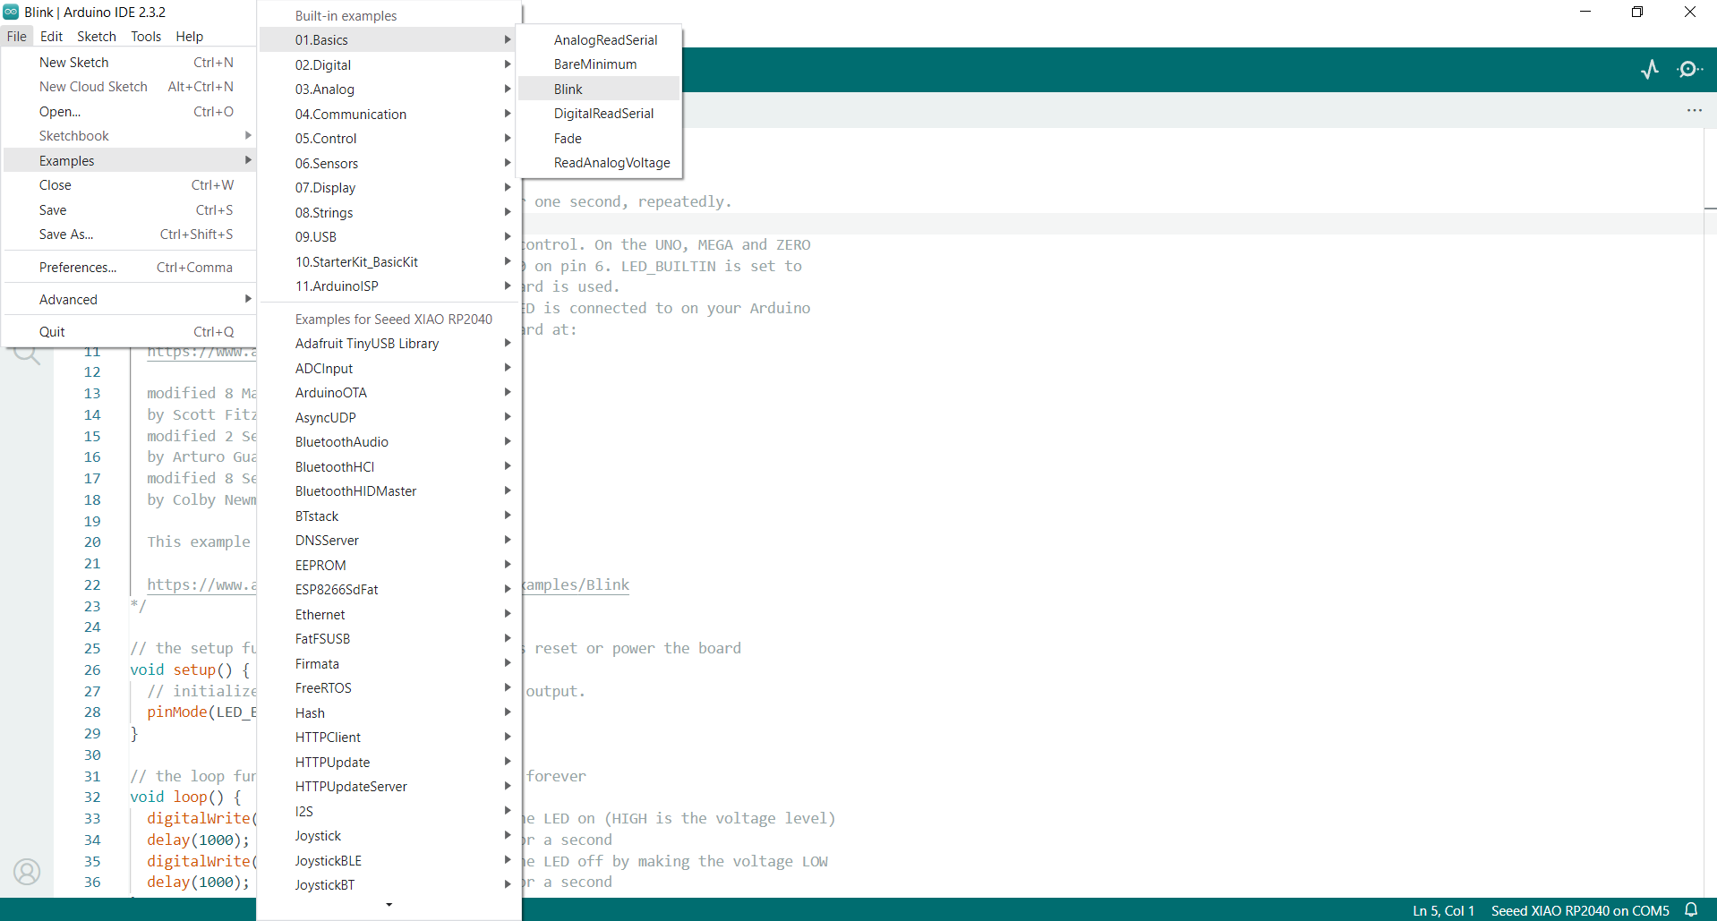
Task: Expand the ArduinoOTA submenu
Action: [389, 393]
